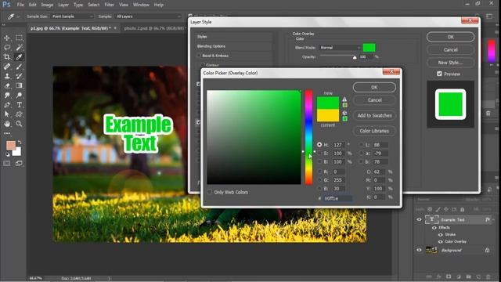Select the Healing Brush tool
This screenshot has height=282, width=501.
pos(7,67)
